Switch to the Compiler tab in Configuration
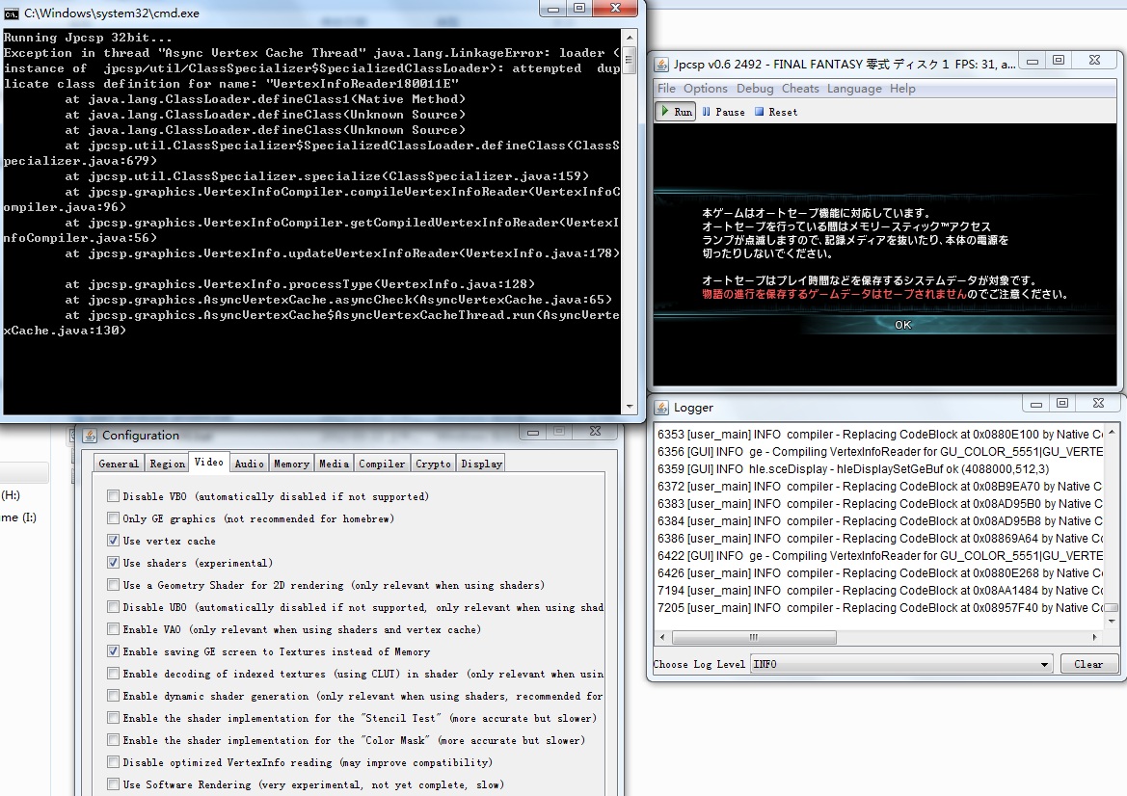 coord(383,464)
